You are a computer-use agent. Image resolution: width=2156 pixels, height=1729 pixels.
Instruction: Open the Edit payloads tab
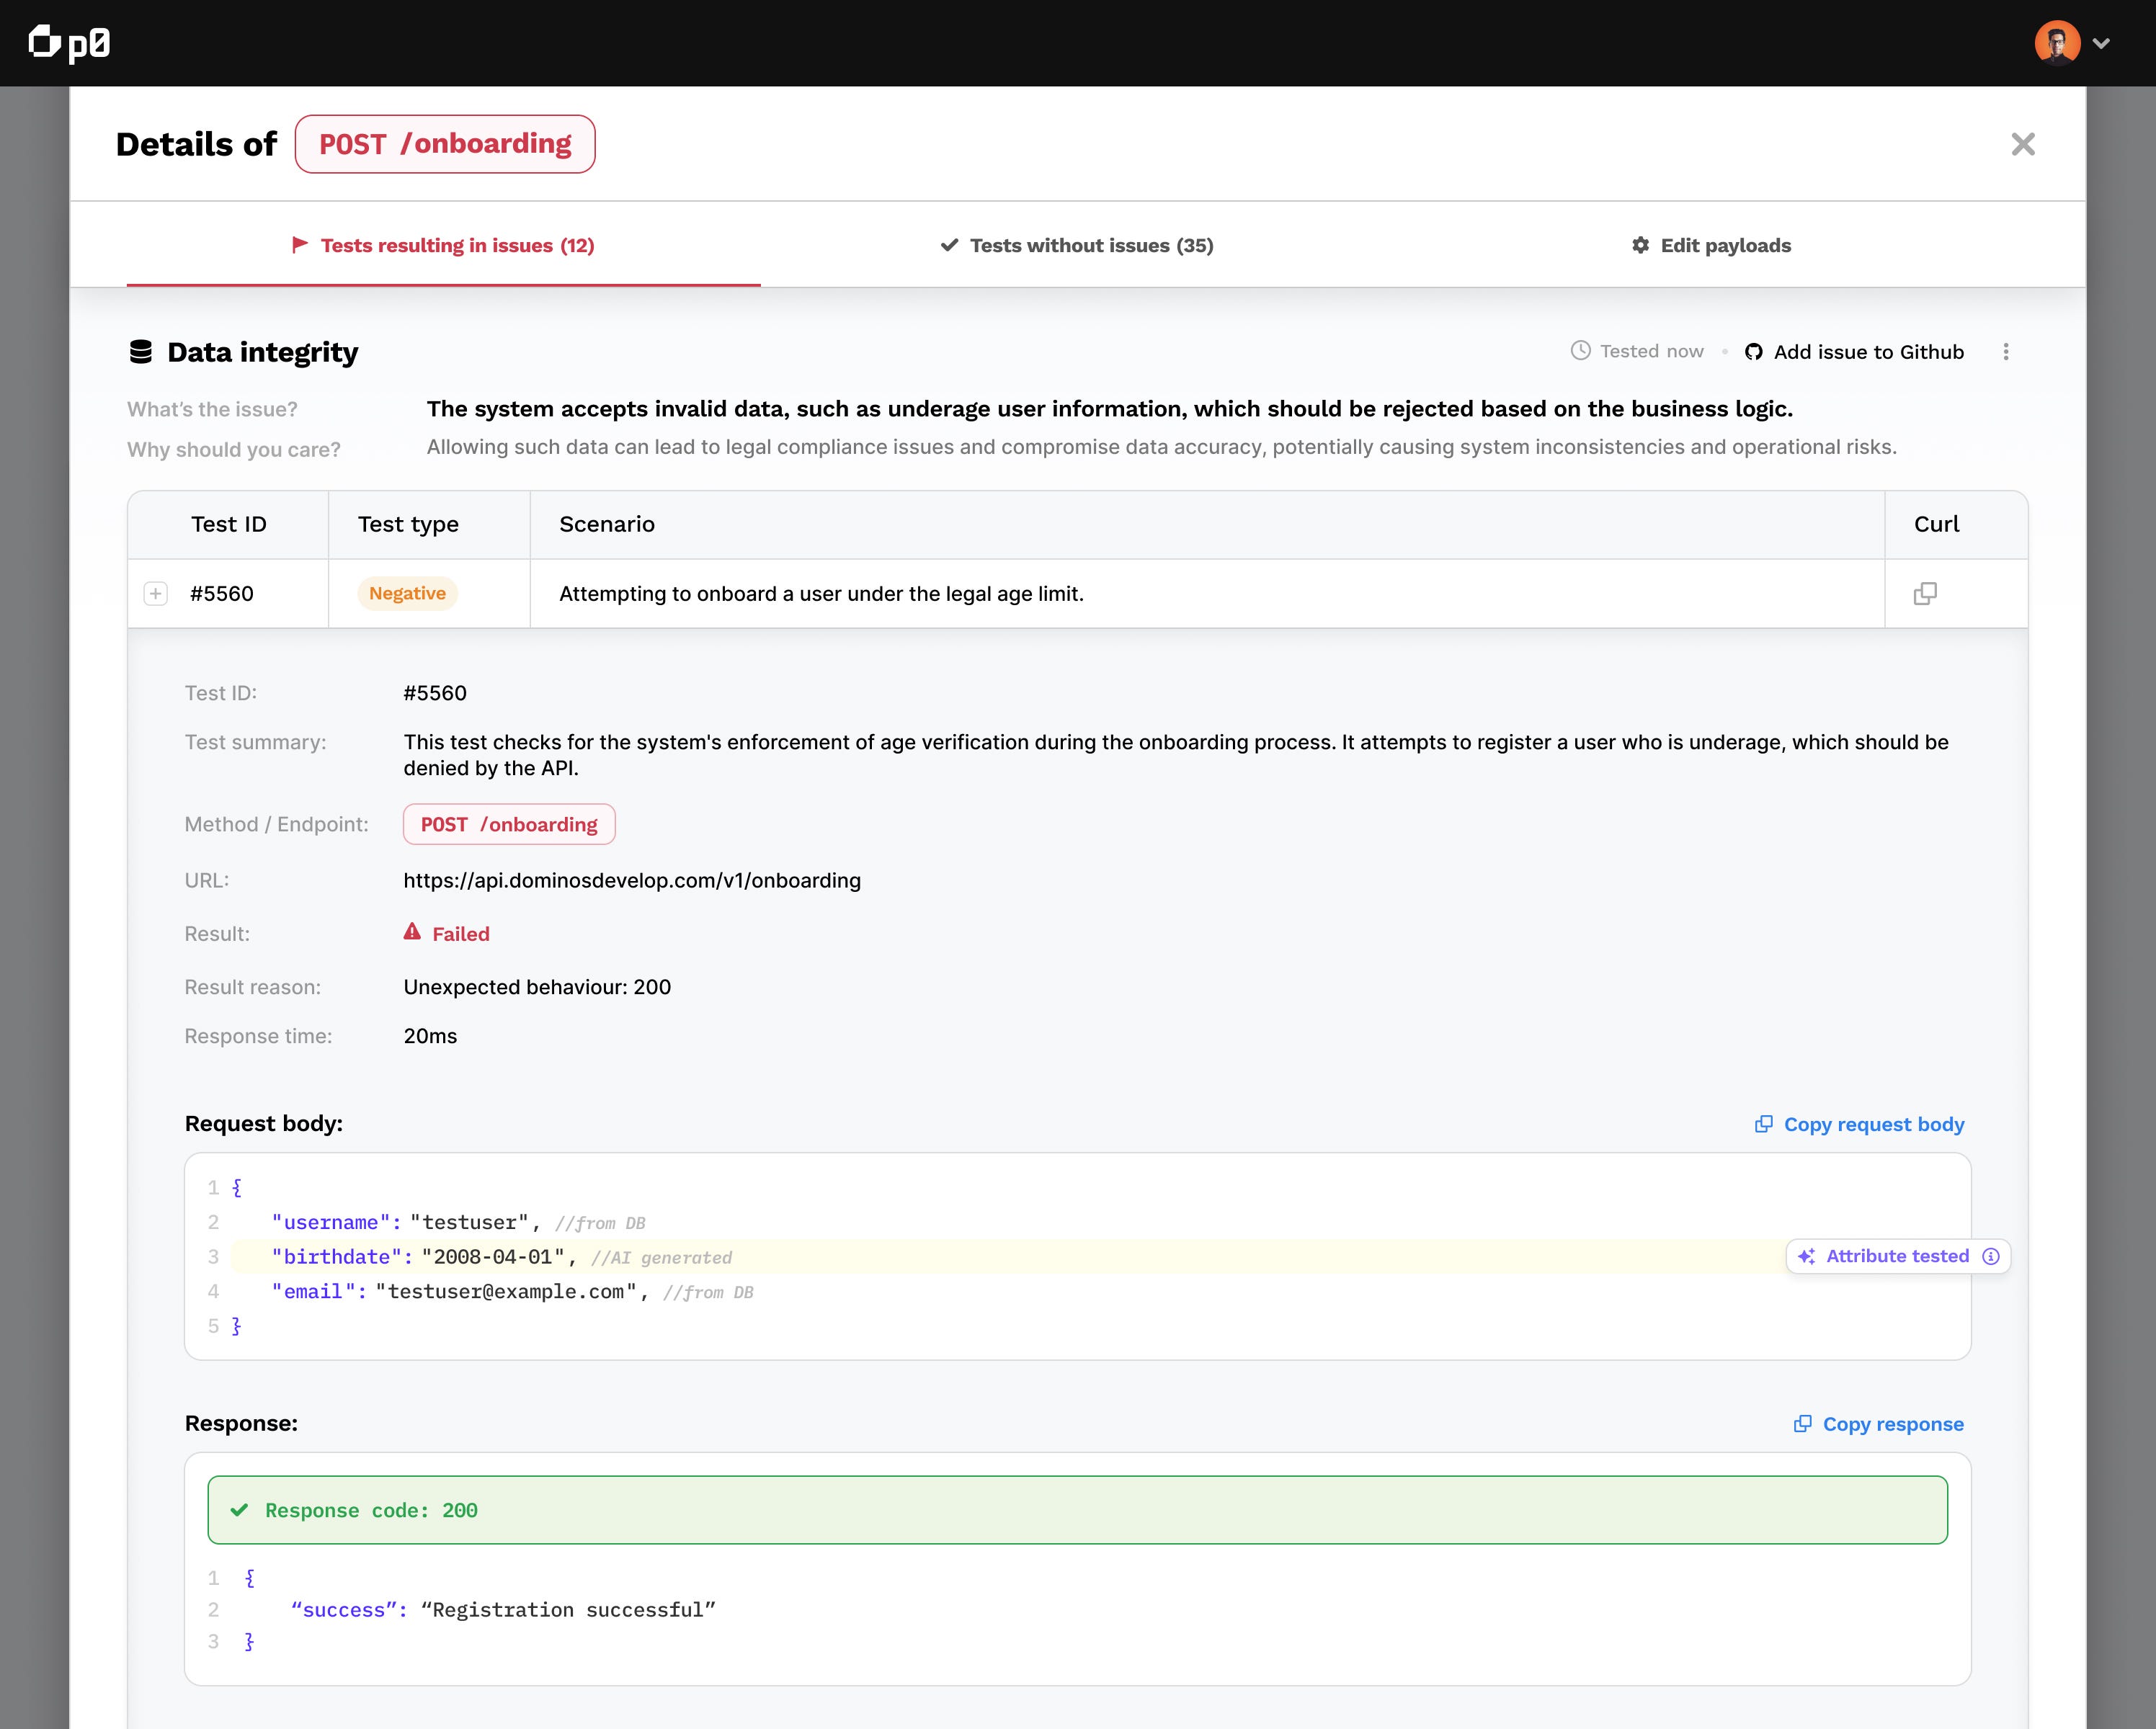coord(1711,245)
